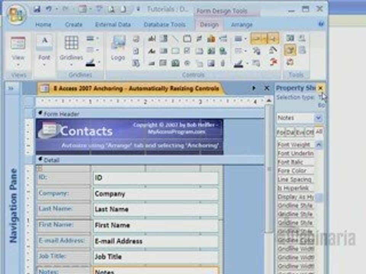Open the Database Tools ribbon tab
This screenshot has height=274, width=366.
tap(165, 24)
